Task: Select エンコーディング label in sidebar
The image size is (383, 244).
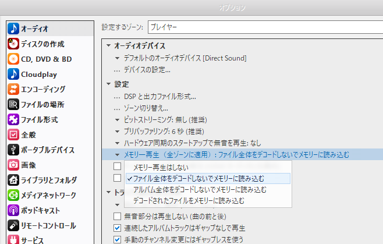Action: (43, 90)
